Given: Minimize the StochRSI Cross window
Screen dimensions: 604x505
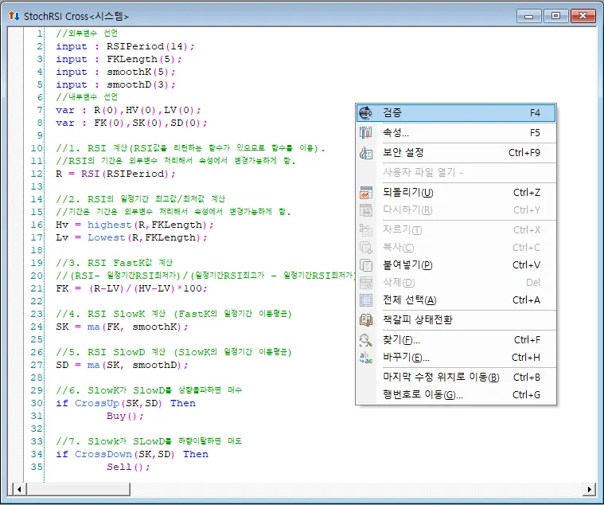Looking at the screenshot, I should pos(529,16).
